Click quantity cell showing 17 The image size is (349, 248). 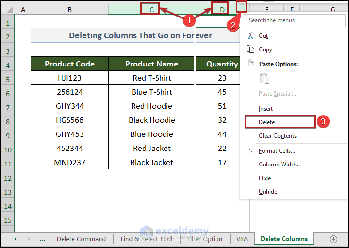217,162
